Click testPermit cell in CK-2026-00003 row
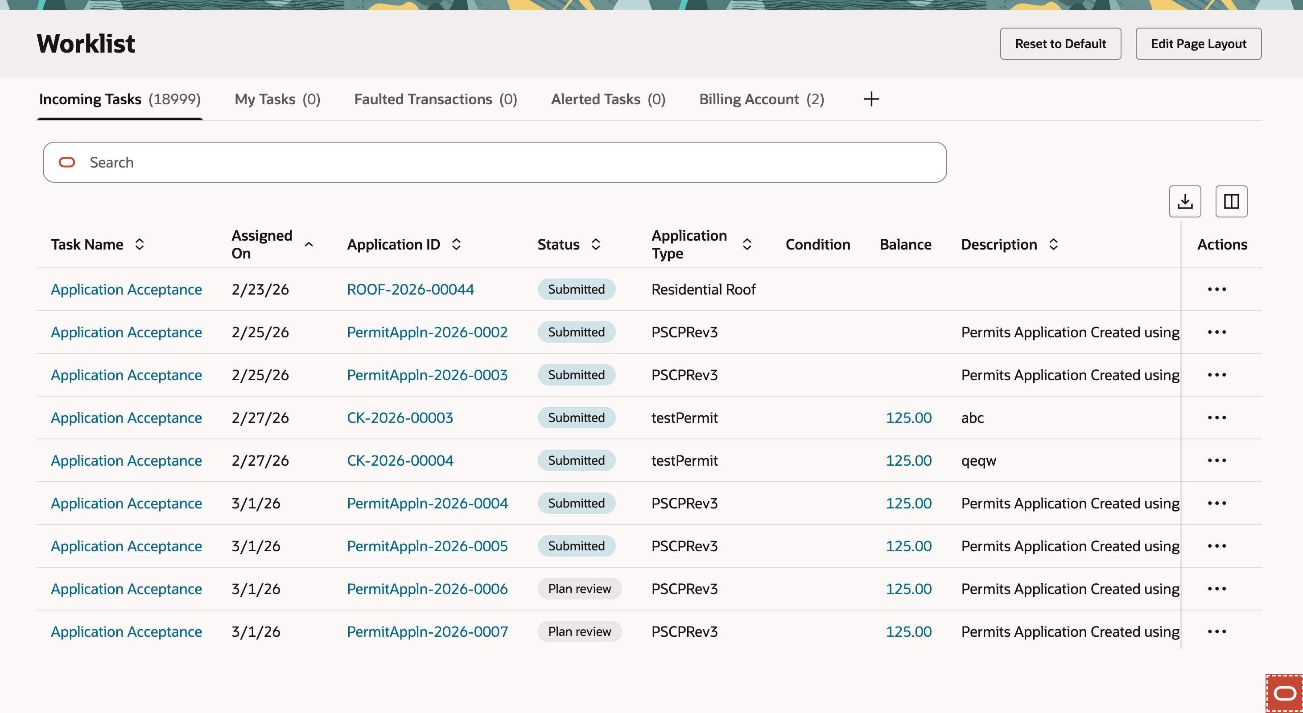Screen dimensions: 1303x713 (x=684, y=418)
